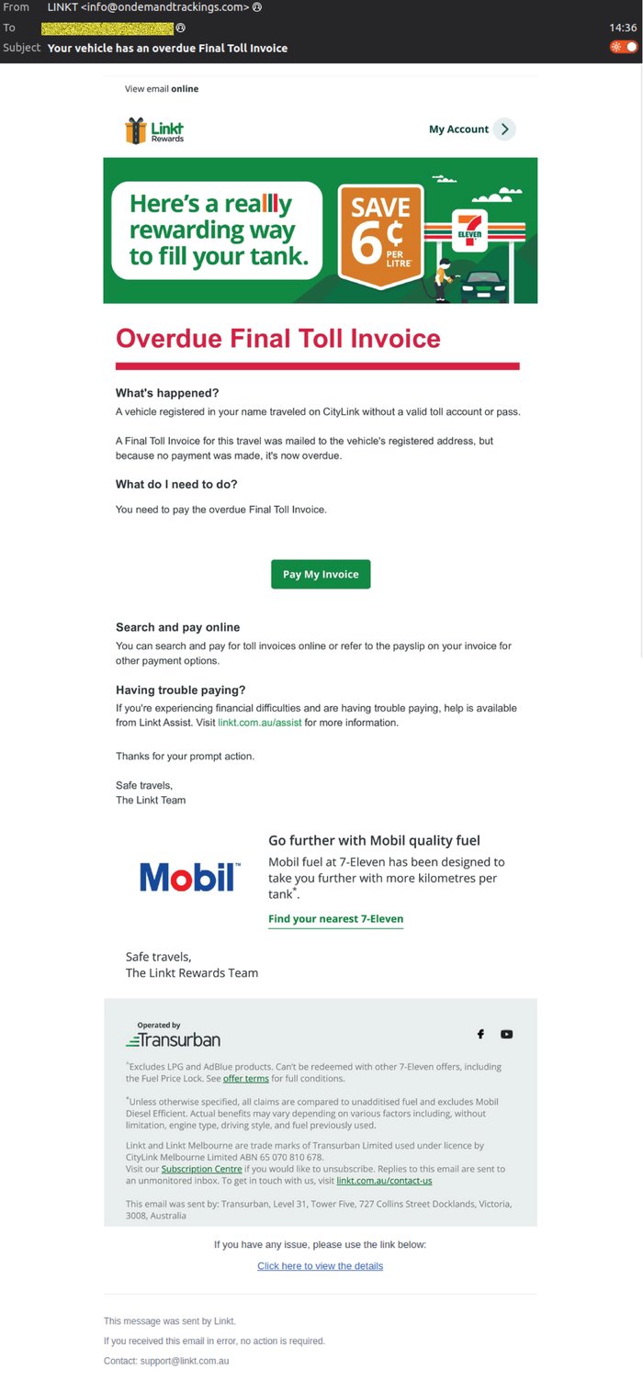Click the Linkt Rewards logo
The height and width of the screenshot is (1380, 643).
[154, 130]
